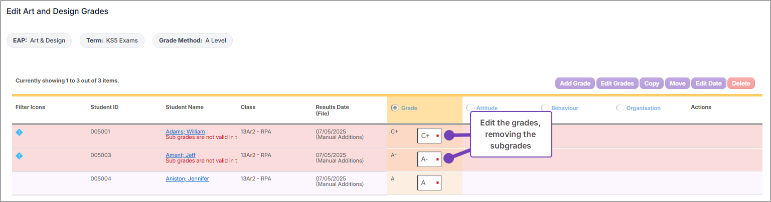Click the Grade Method: A Level chip
The width and height of the screenshot is (771, 202).
[192, 40]
